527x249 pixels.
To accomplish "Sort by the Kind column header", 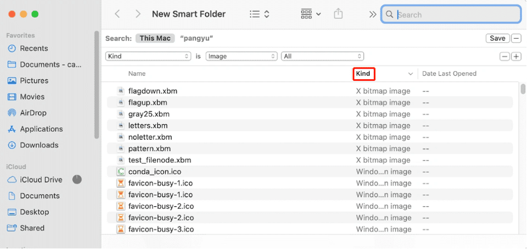I will pos(363,73).
